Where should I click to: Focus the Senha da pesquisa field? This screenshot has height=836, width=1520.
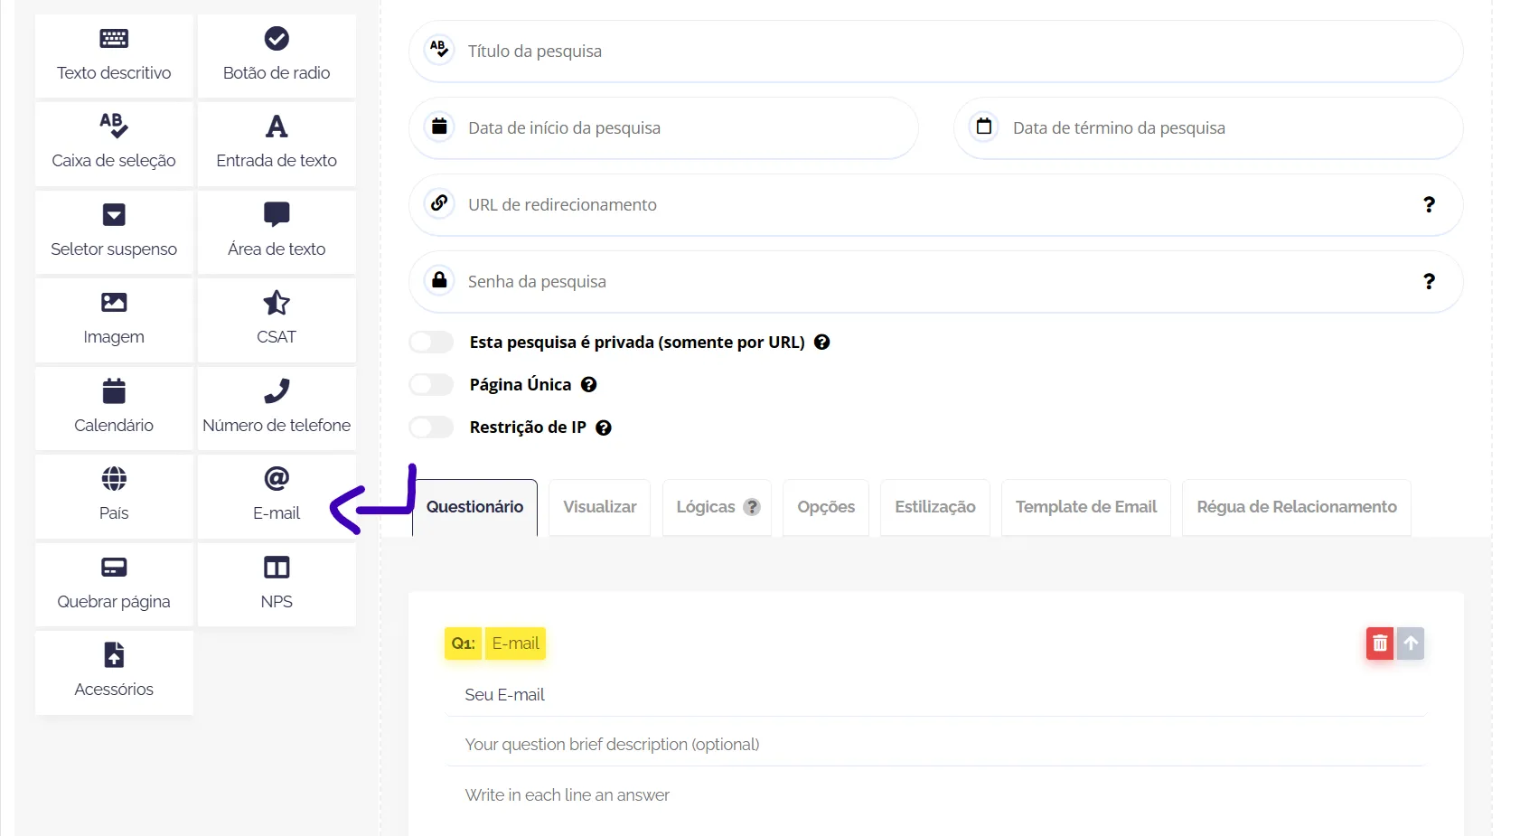[x=936, y=282]
